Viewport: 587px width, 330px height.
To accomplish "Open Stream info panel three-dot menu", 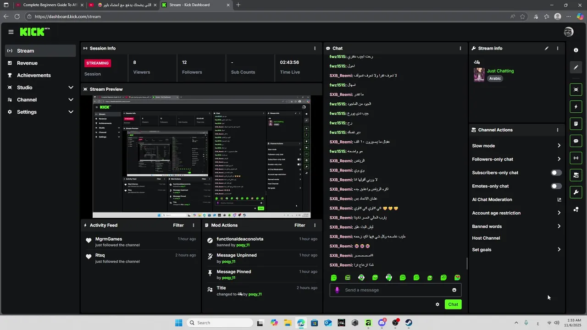I will click(558, 48).
